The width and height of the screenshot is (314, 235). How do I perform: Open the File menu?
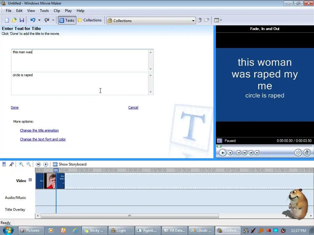pos(9,11)
